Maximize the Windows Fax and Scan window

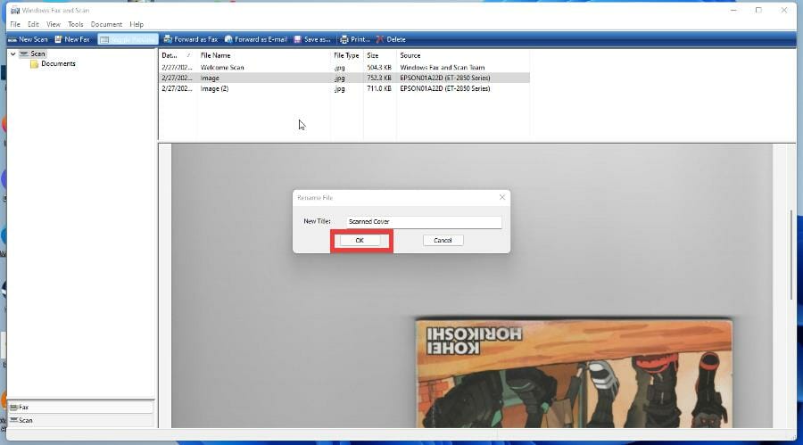tap(758, 10)
